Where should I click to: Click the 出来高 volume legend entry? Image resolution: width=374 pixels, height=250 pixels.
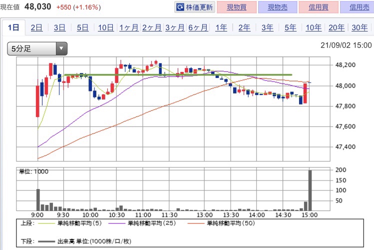coord(85,241)
